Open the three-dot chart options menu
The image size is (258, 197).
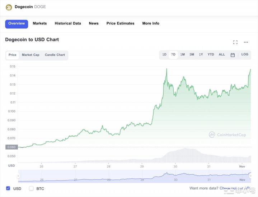click(246, 42)
